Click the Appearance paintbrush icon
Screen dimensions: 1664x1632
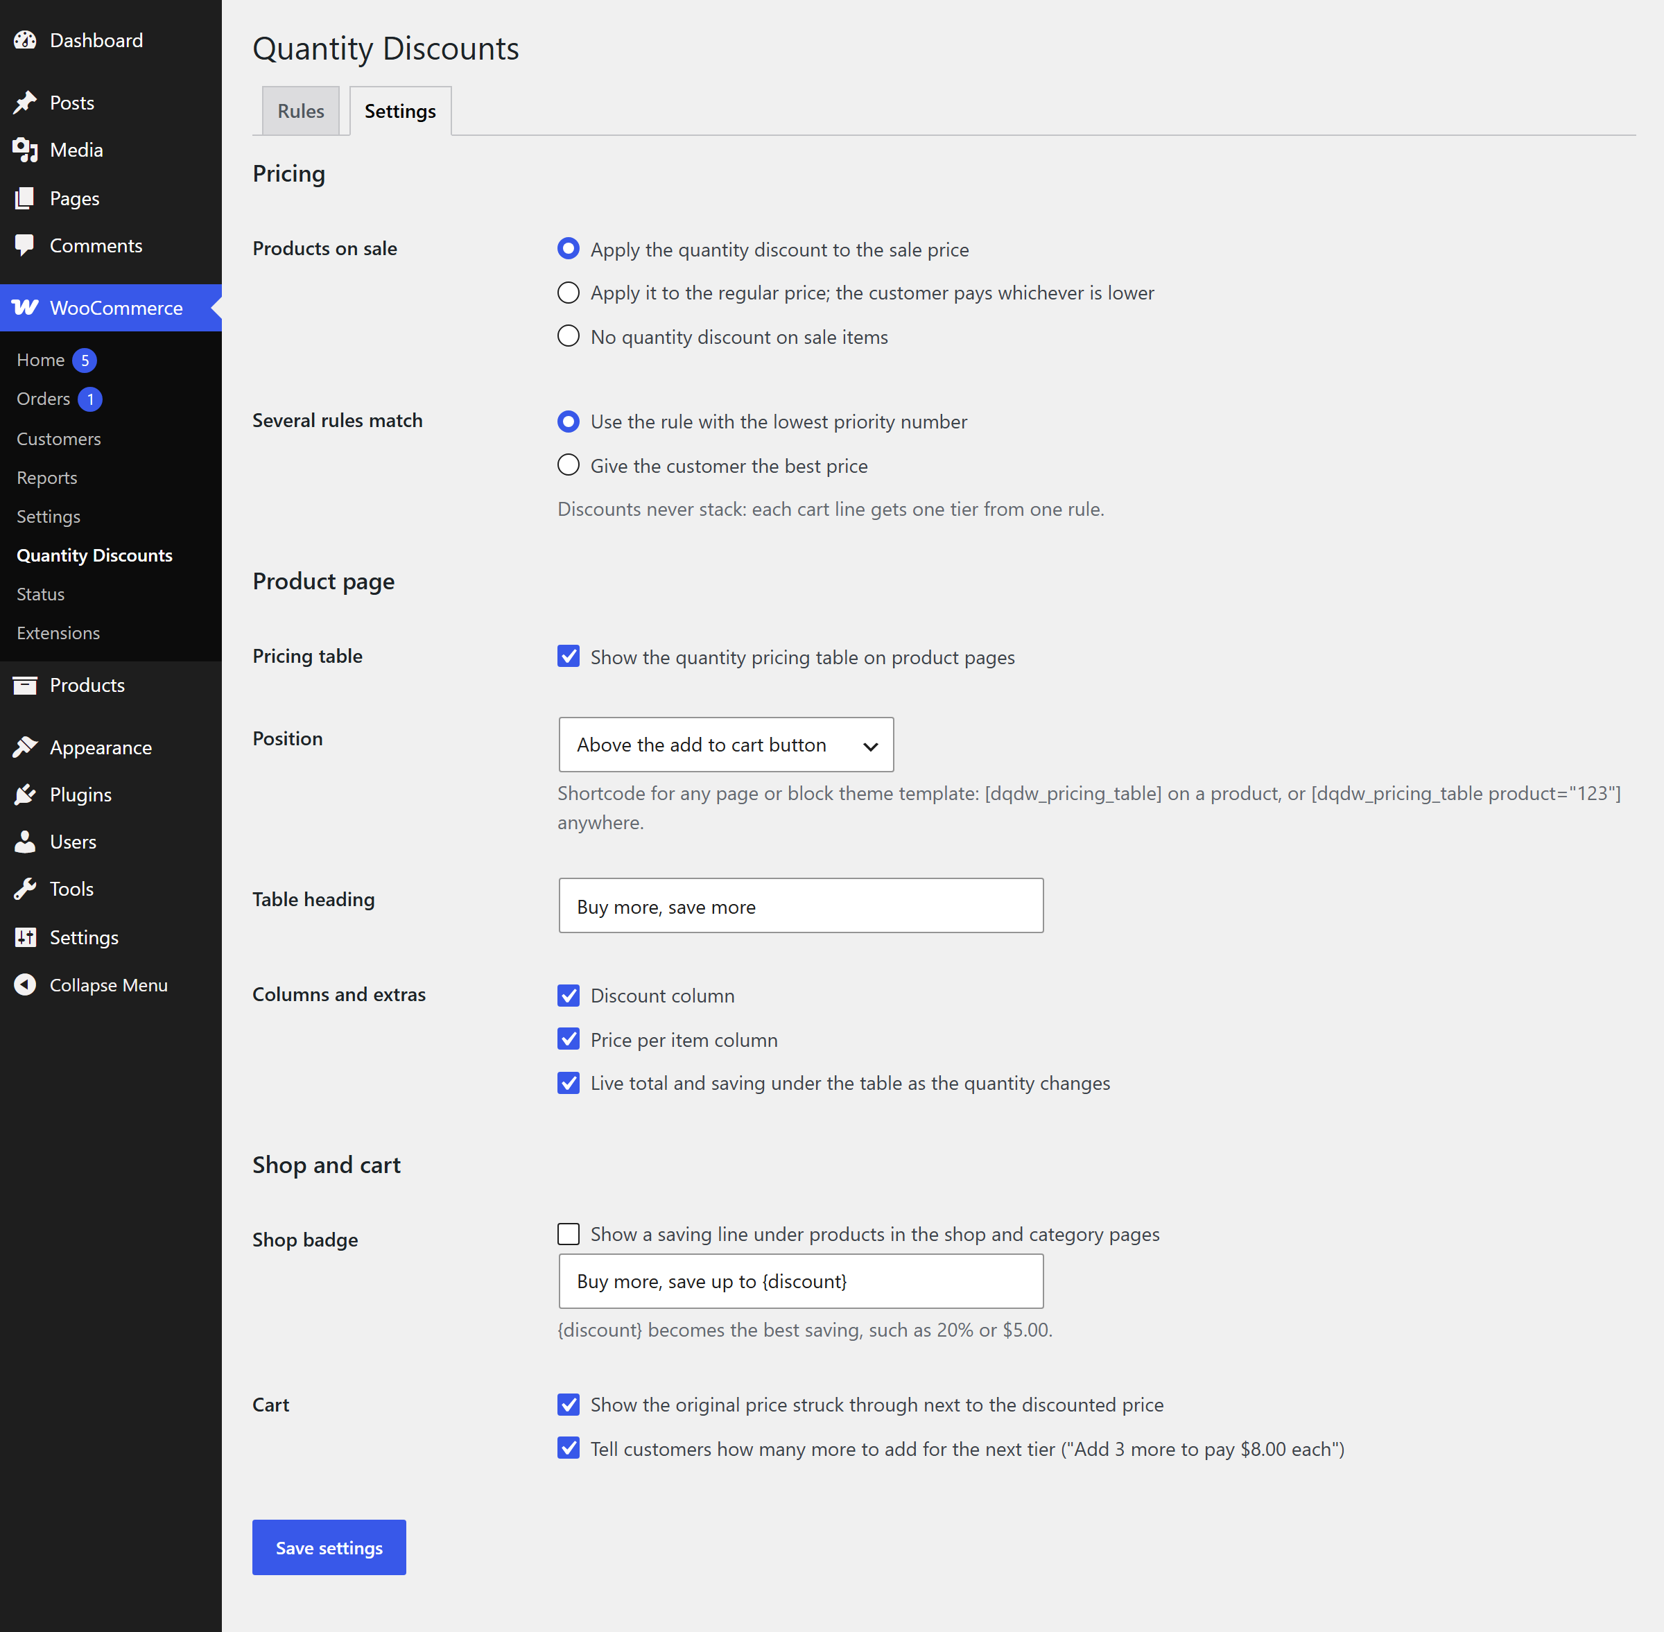(25, 747)
